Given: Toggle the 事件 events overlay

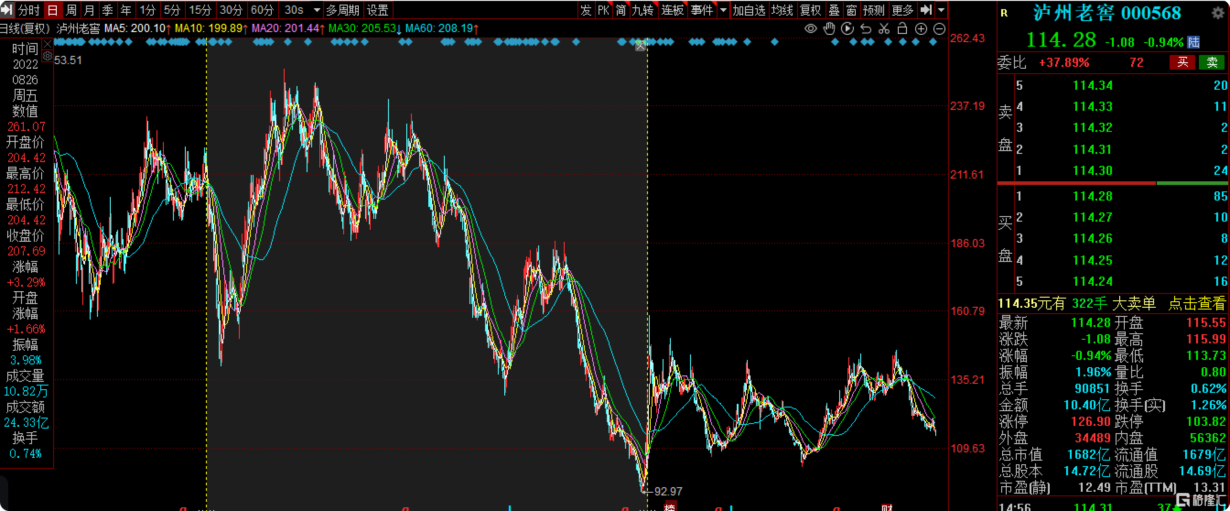Looking at the screenshot, I should pyautogui.click(x=702, y=10).
